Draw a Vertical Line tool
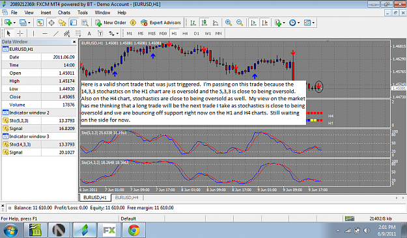The width and height of the screenshot is (407, 238). click(33, 33)
